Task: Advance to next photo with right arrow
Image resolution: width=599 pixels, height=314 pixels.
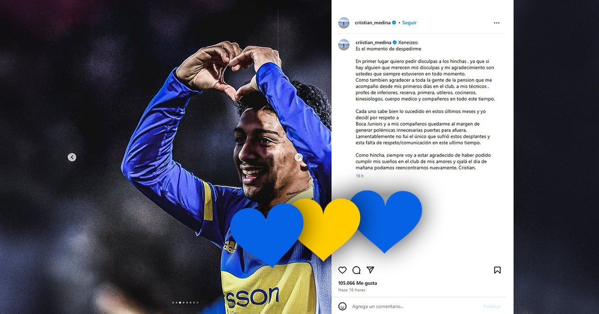Action: coord(299,157)
